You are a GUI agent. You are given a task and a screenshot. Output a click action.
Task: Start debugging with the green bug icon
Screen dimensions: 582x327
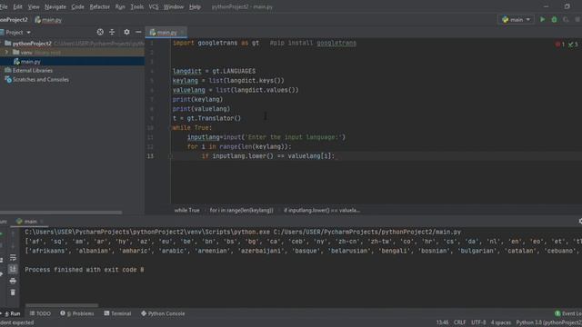pyautogui.click(x=554, y=19)
